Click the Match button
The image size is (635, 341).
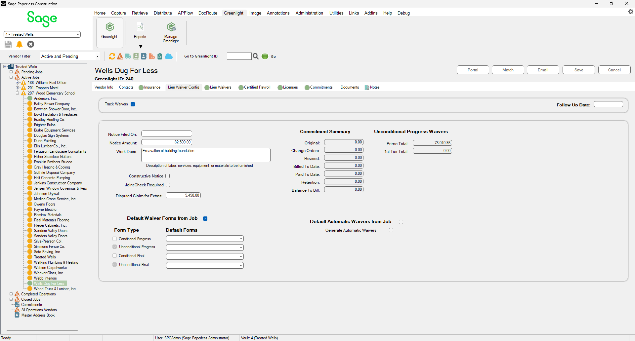[508, 70]
